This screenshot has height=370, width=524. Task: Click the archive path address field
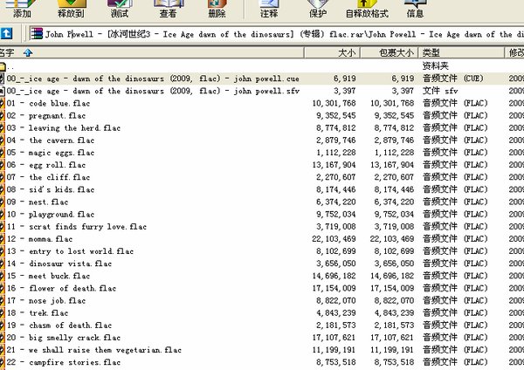(x=276, y=34)
